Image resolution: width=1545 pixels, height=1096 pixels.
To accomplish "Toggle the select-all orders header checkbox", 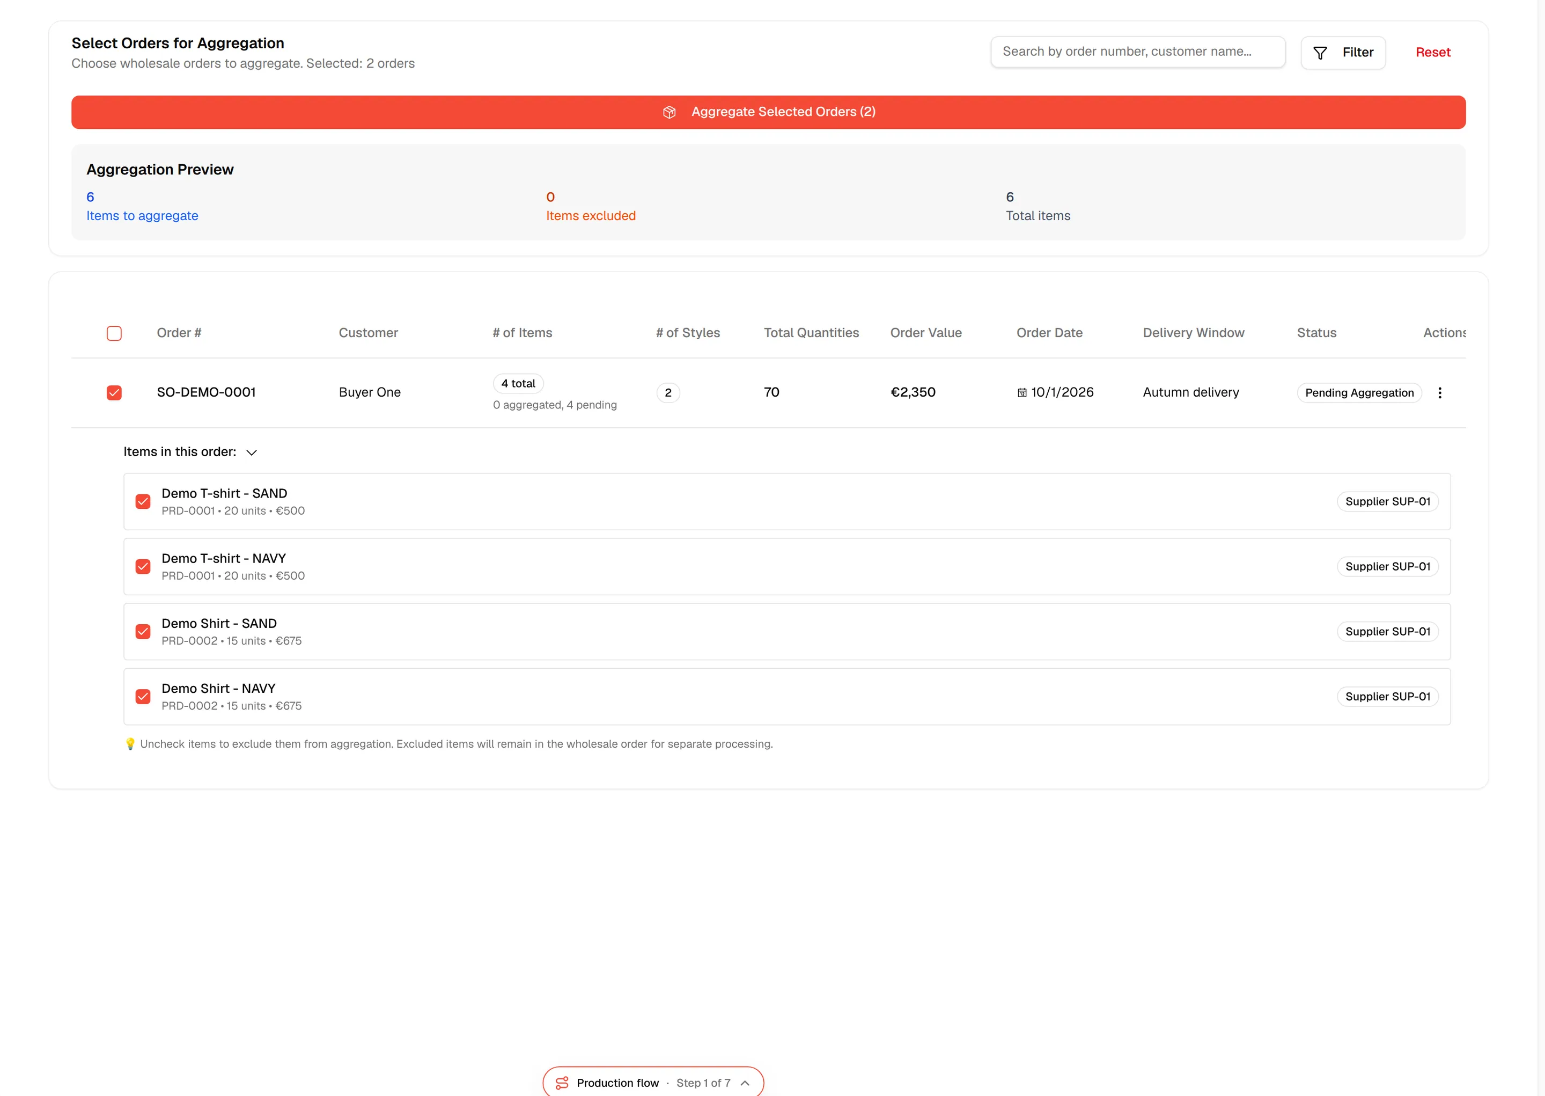I will (114, 333).
